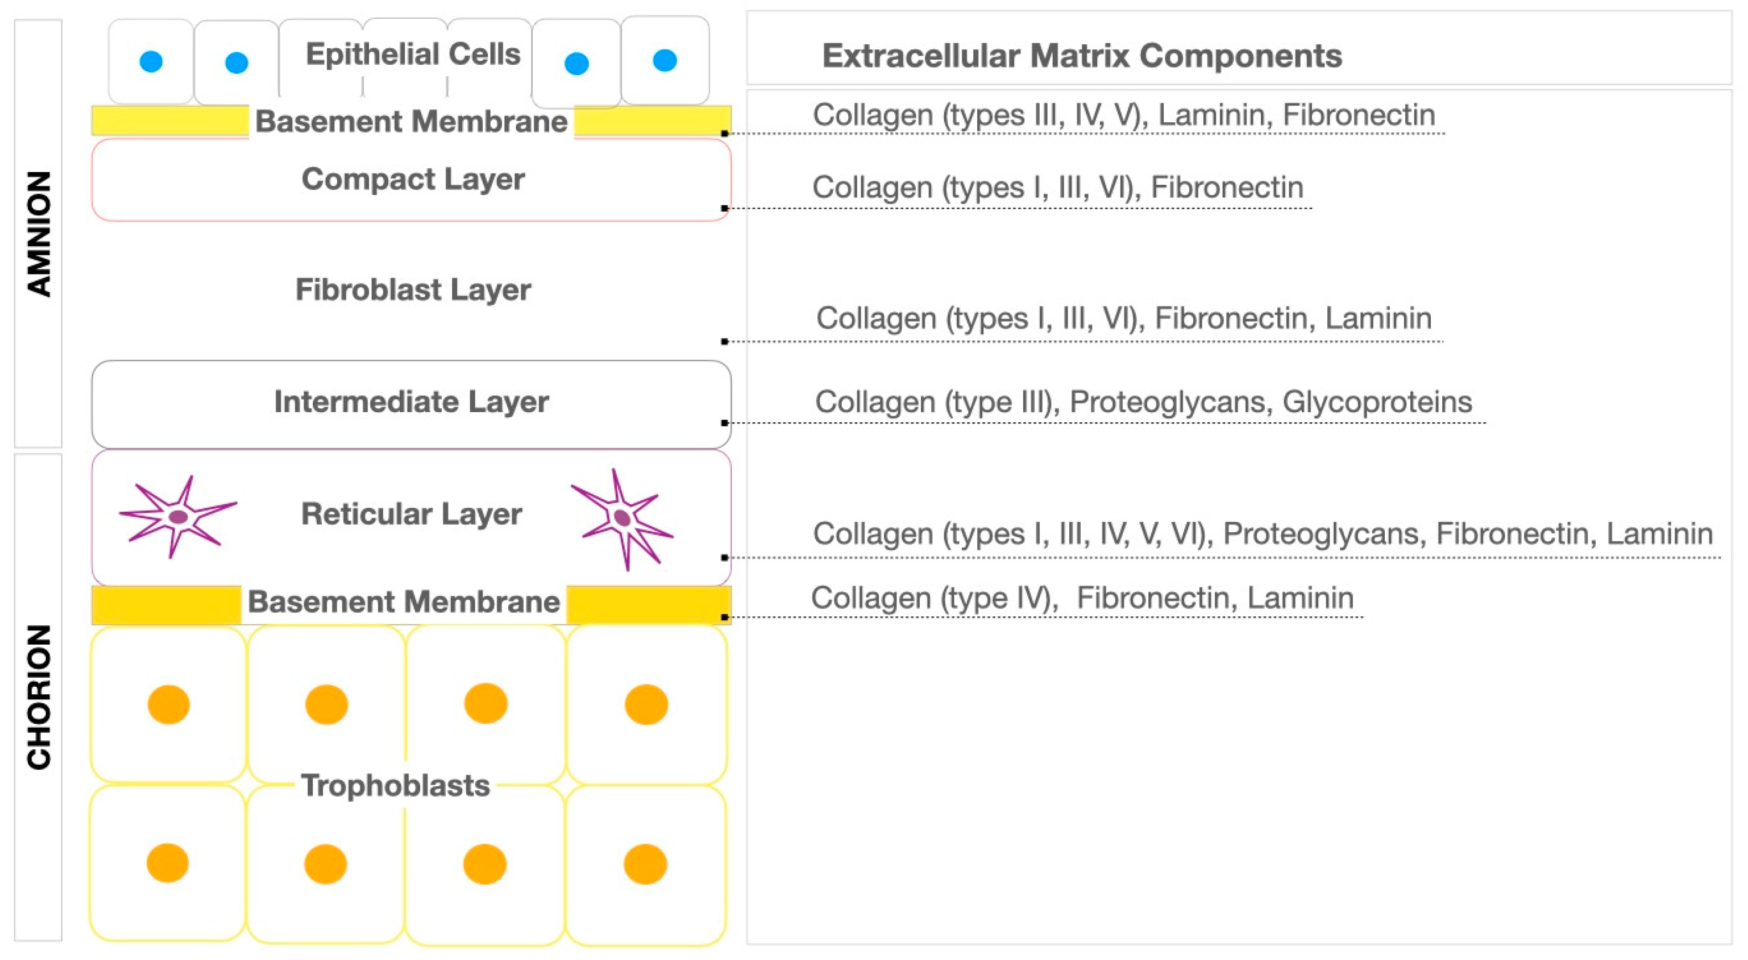Click the top-right orange trophoblast nucleus
The image size is (1748, 960).
point(646,704)
